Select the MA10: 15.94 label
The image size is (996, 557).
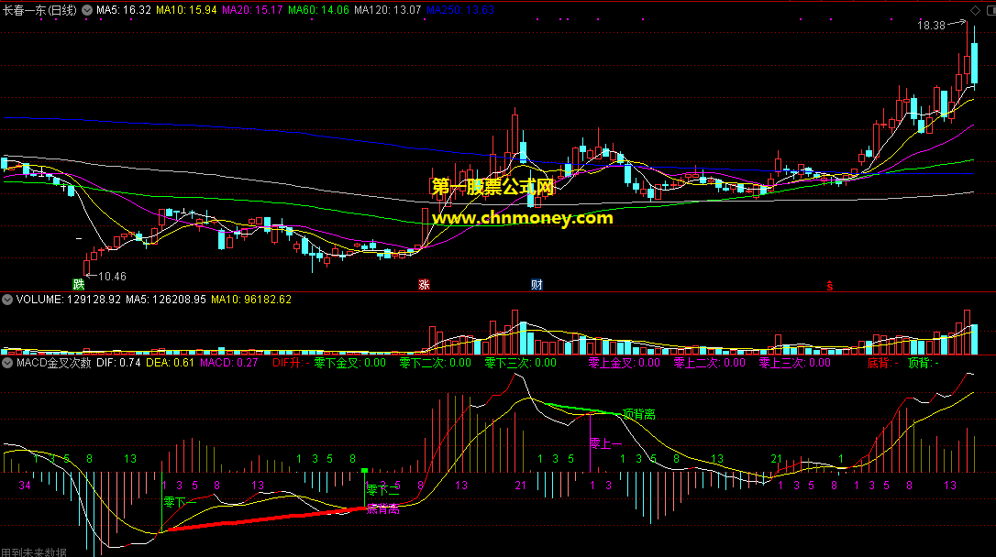(186, 10)
